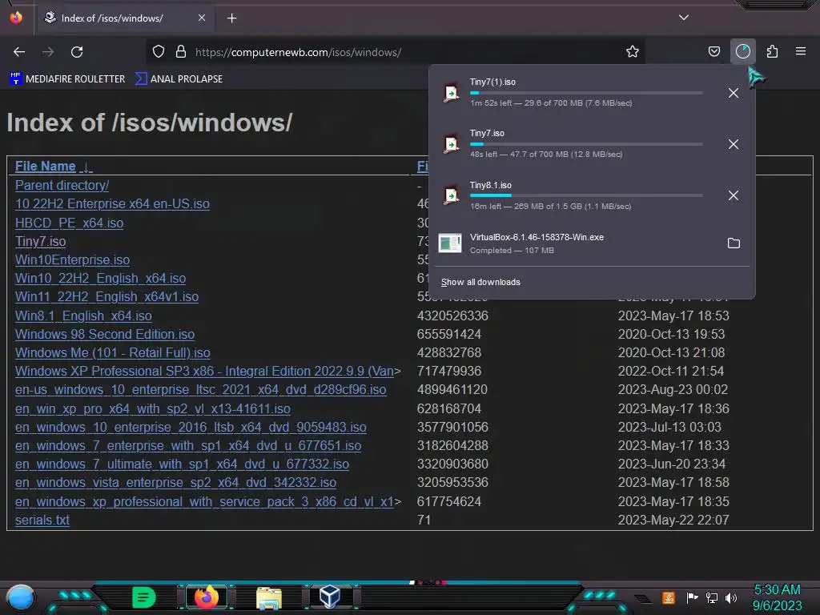Screen dimensions: 820x615
Task: Open the MEDIAFIRE ROULETTER bookmark
Action: tap(67, 79)
